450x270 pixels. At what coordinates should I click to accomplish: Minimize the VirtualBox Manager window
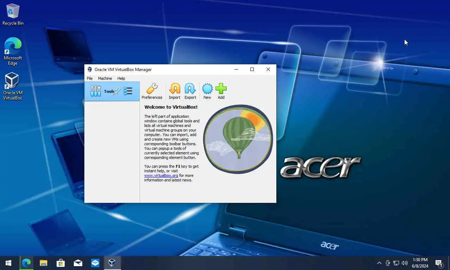(x=236, y=70)
